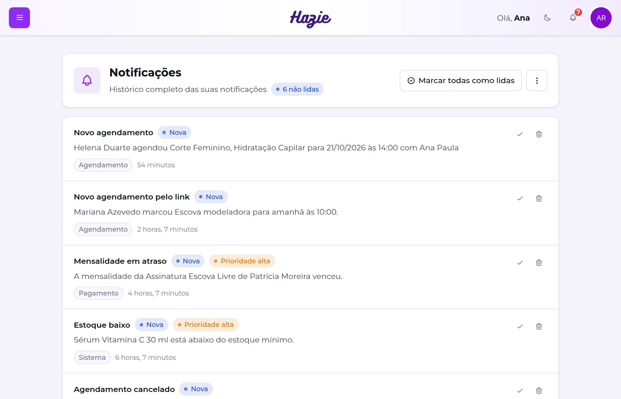Screen dimensions: 621x399
Task: Open the Mensalidade em atraso title
Action: click(x=120, y=261)
